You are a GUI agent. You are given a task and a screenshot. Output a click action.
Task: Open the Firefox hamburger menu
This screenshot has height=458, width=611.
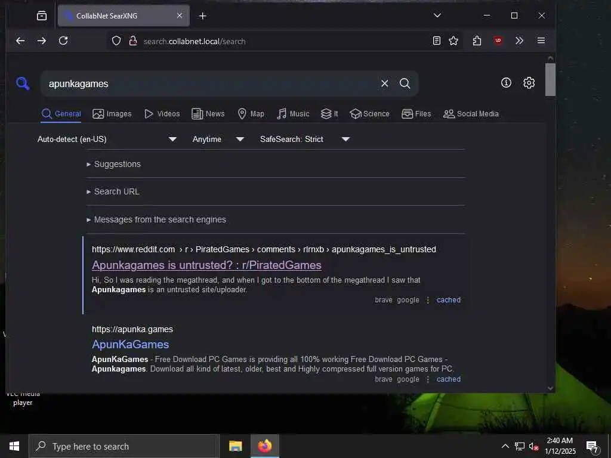coord(541,41)
